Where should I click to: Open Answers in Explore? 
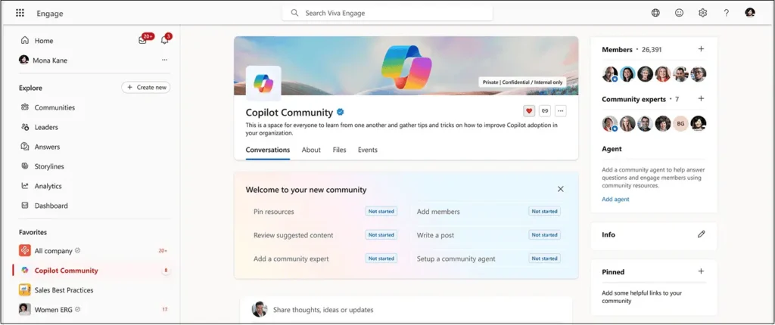pyautogui.click(x=47, y=147)
